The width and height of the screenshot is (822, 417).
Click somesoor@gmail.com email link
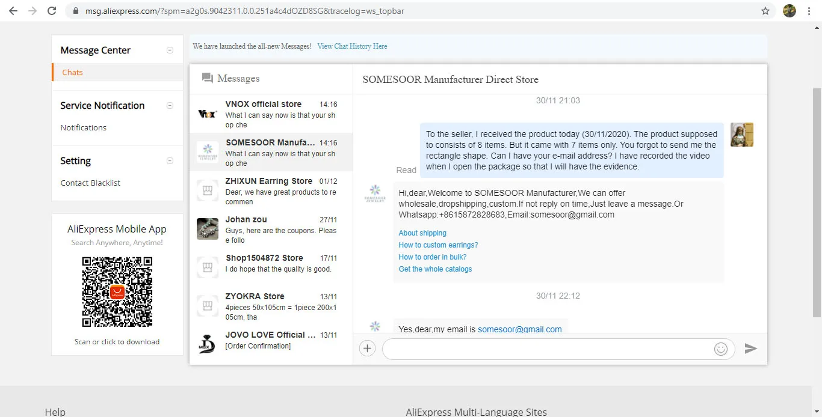pyautogui.click(x=520, y=329)
